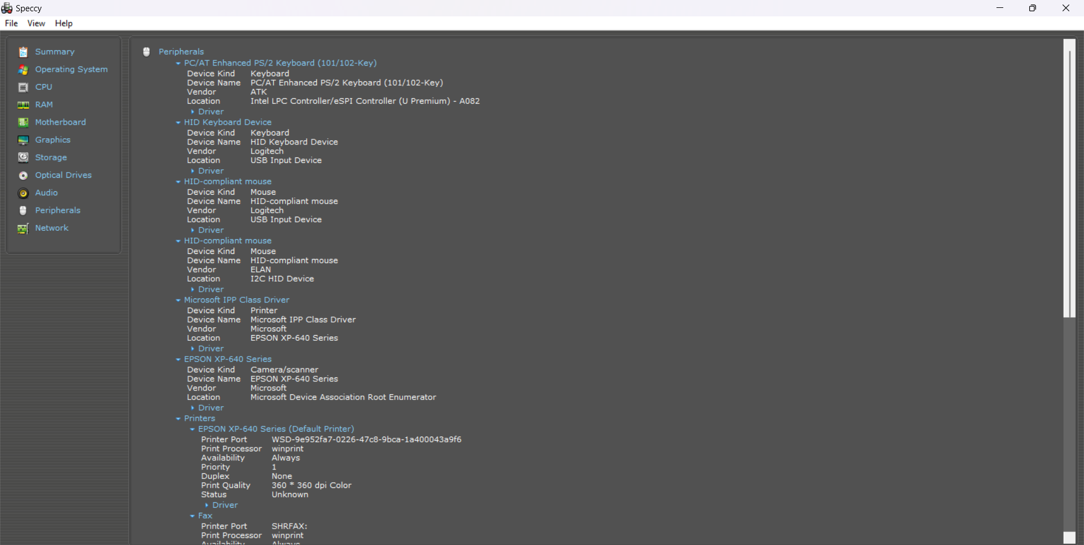Select the CPU chip icon

point(23,87)
